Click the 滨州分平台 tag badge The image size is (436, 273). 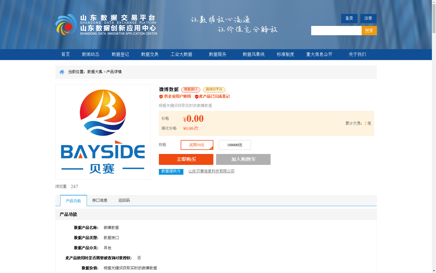[214, 90]
